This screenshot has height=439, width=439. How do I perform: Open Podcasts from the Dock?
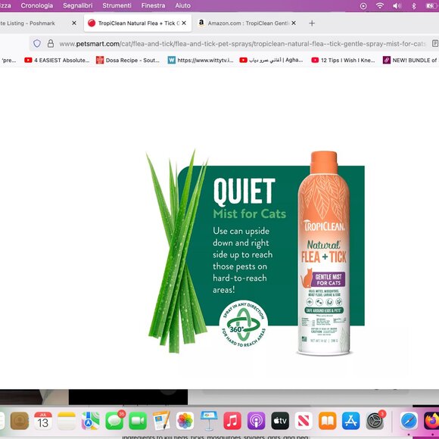coord(256,421)
